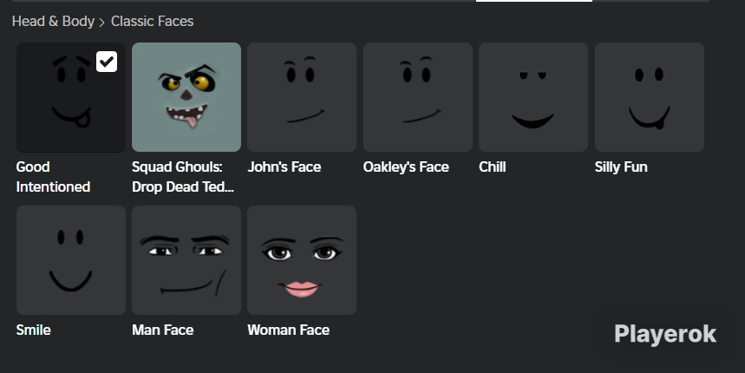
Task: Click the Good Intentioned name label
Action: 53,177
